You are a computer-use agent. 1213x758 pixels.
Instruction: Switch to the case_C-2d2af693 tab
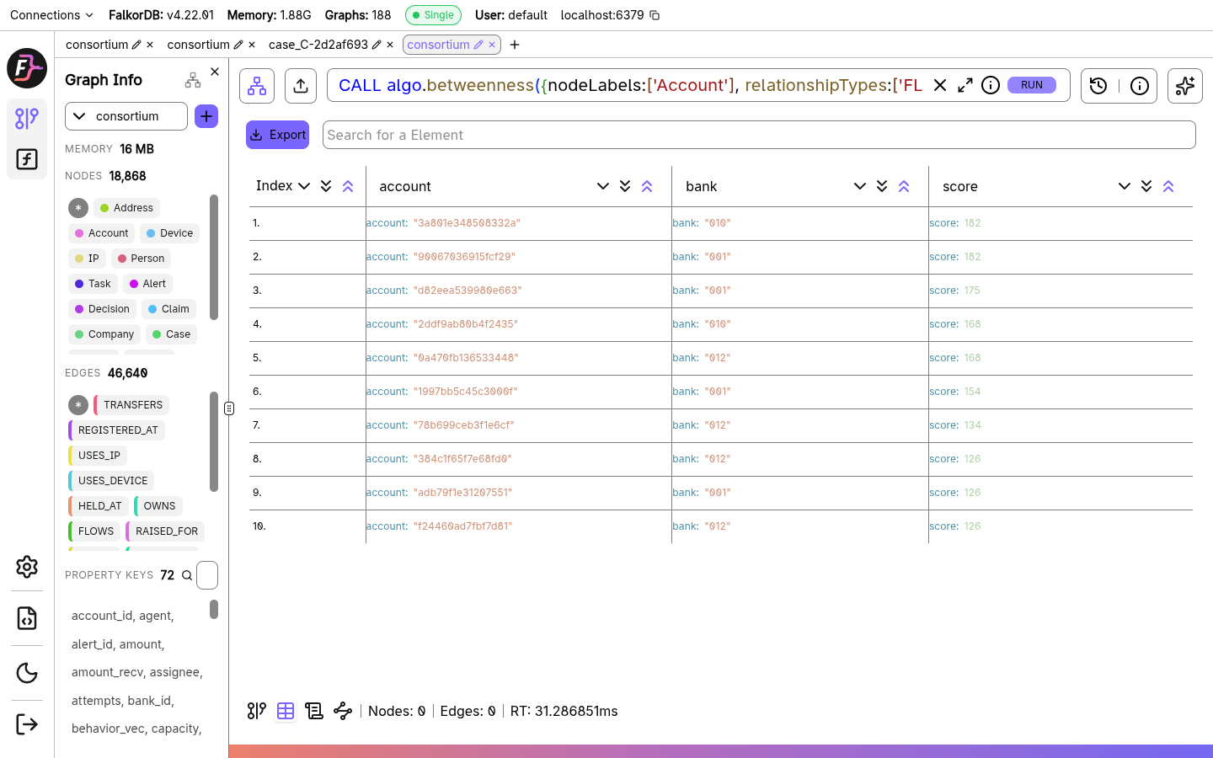pyautogui.click(x=318, y=45)
